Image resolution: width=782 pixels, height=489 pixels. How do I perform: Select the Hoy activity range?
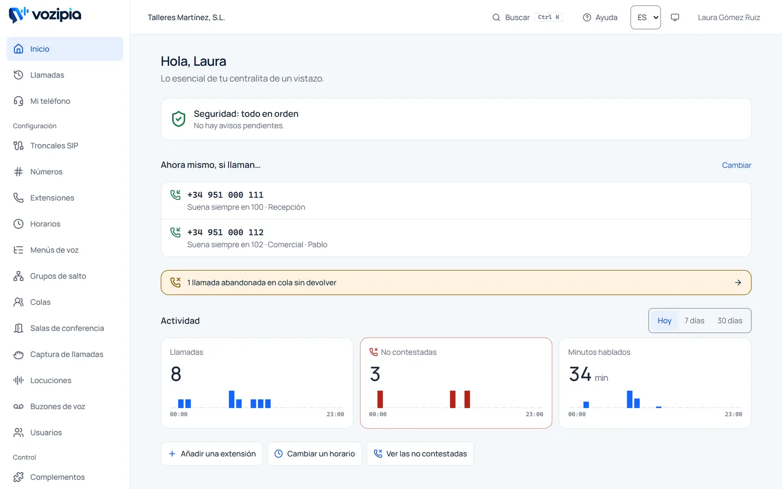(664, 321)
